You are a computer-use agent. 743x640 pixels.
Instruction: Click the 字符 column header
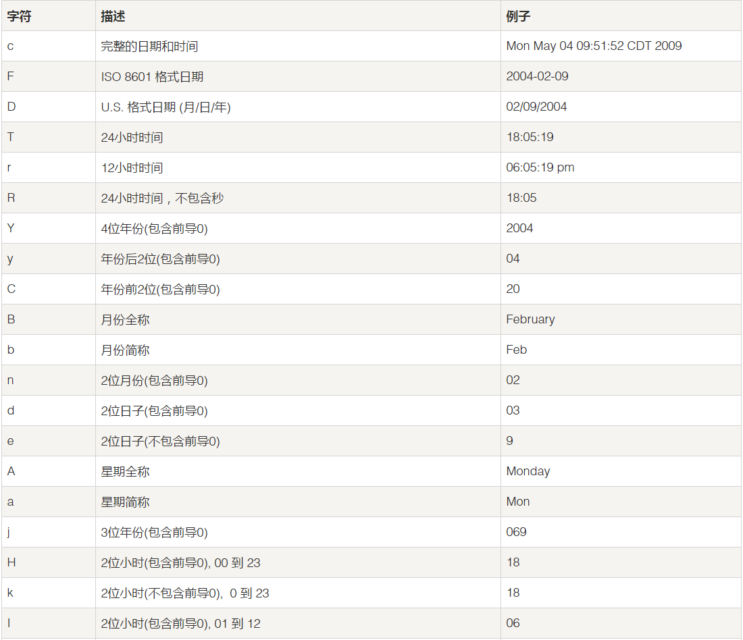[19, 16]
